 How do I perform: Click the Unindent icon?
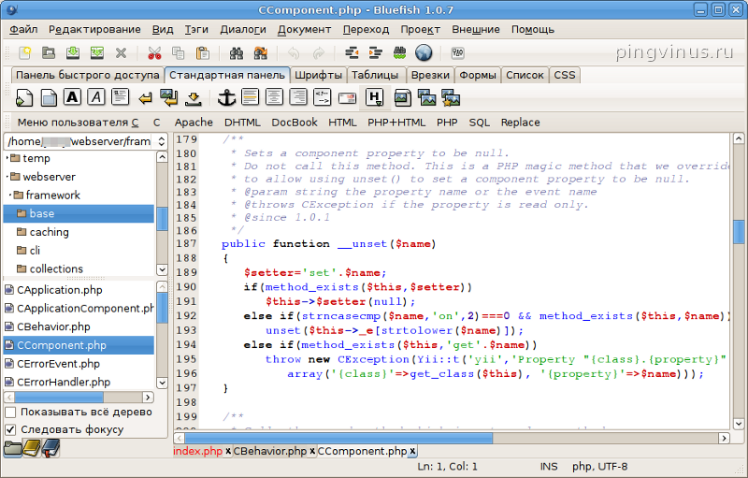352,52
